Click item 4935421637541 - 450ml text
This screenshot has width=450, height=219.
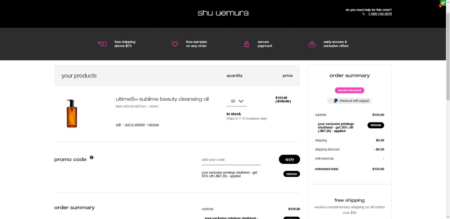pyautogui.click(x=137, y=107)
